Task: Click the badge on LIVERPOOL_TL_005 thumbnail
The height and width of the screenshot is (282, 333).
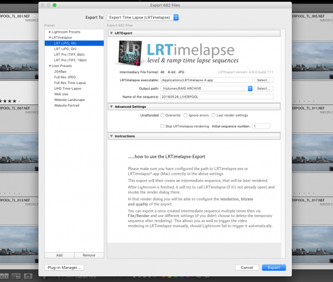Action: (x=331, y=77)
